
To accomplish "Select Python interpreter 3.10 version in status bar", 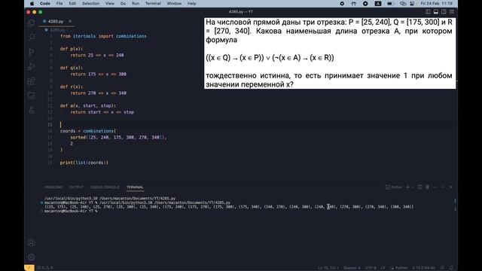I will 423,268.
